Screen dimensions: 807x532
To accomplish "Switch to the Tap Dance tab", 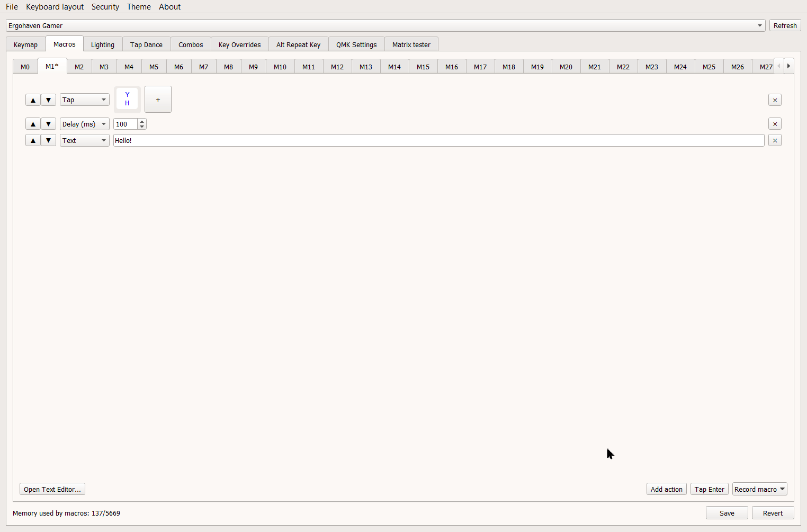I will pos(146,44).
